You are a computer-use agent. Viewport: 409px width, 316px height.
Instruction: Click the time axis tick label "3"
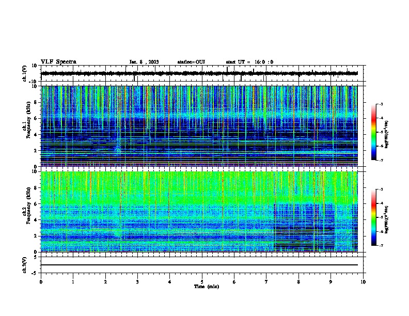[138, 282]
